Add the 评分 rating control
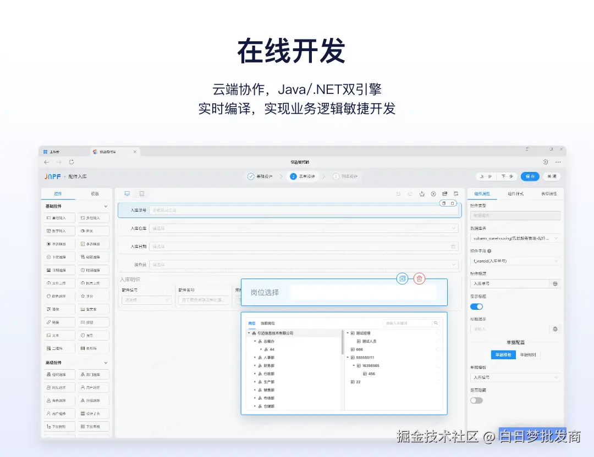 [x=94, y=296]
